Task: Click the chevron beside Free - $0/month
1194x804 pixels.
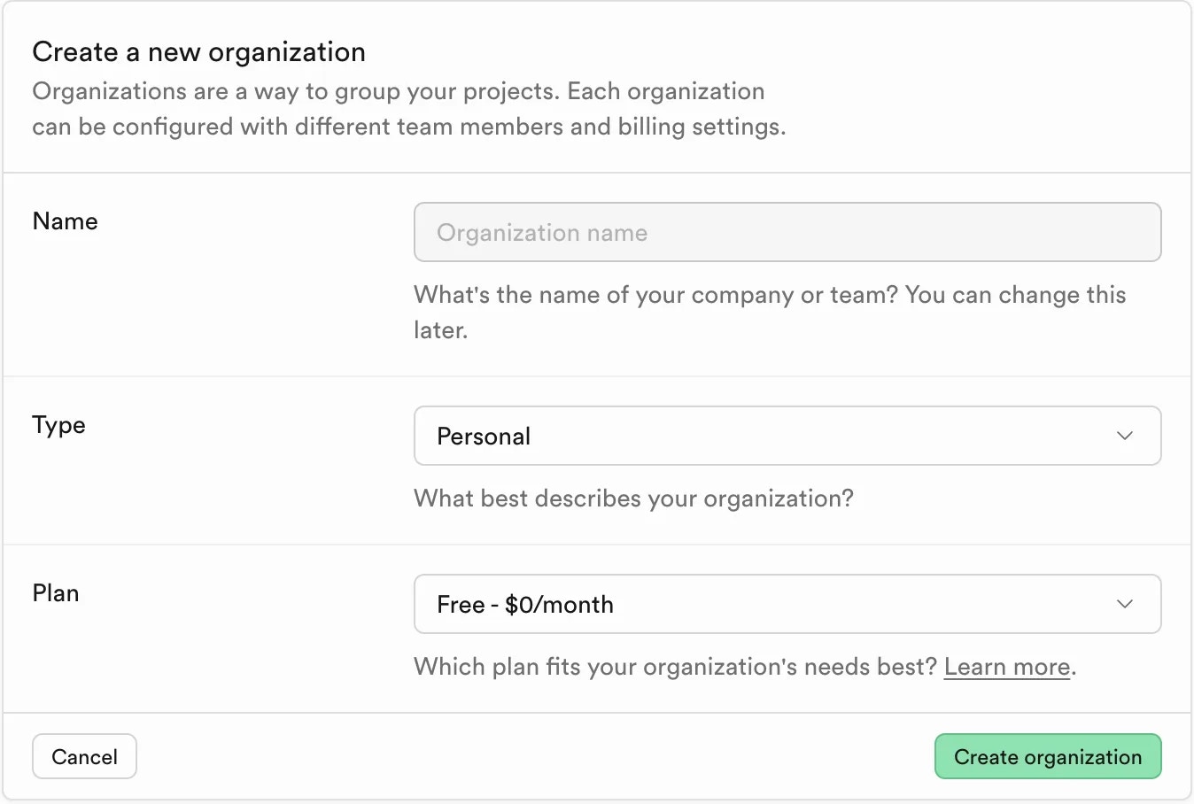Action: [x=1125, y=604]
